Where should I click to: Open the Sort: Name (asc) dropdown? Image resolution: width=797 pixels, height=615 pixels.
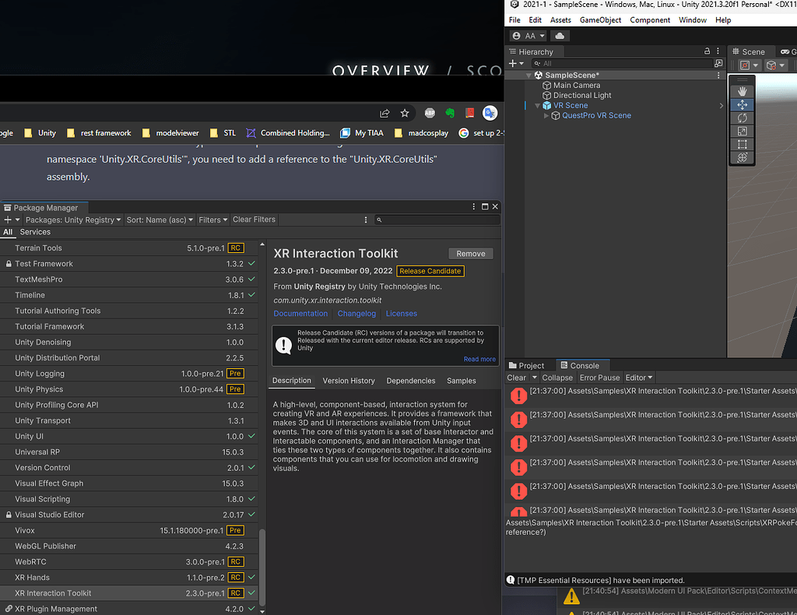160,220
